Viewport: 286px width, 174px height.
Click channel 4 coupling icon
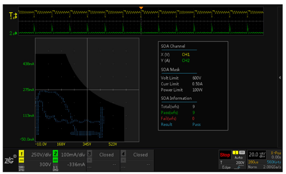[x=123, y=160]
